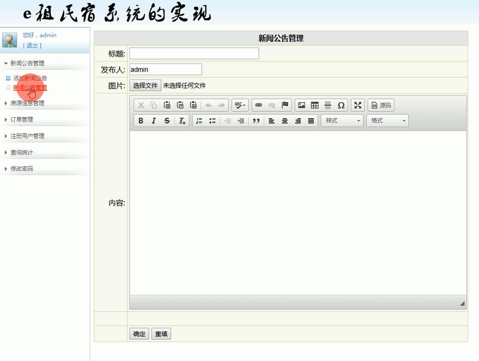Click the Anchor flag icon
The width and height of the screenshot is (479, 361).
(285, 105)
